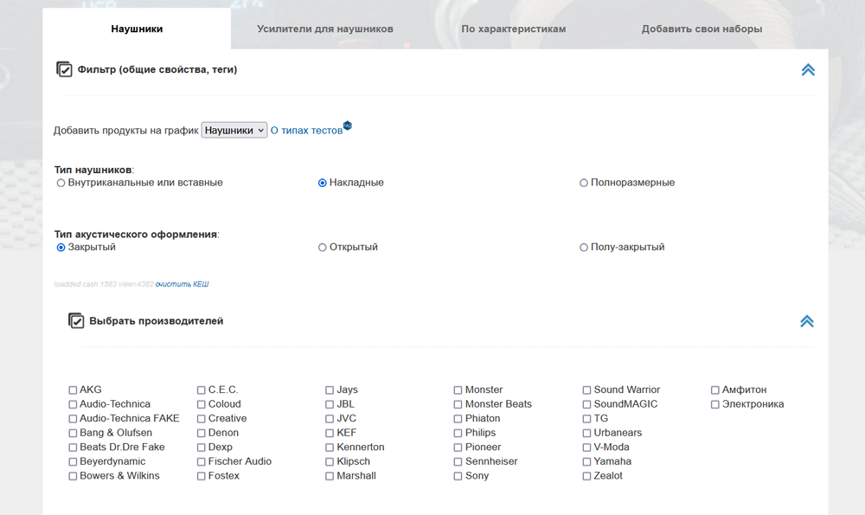865x515 pixels.
Task: Tick the Monster checkbox
Action: pos(458,390)
